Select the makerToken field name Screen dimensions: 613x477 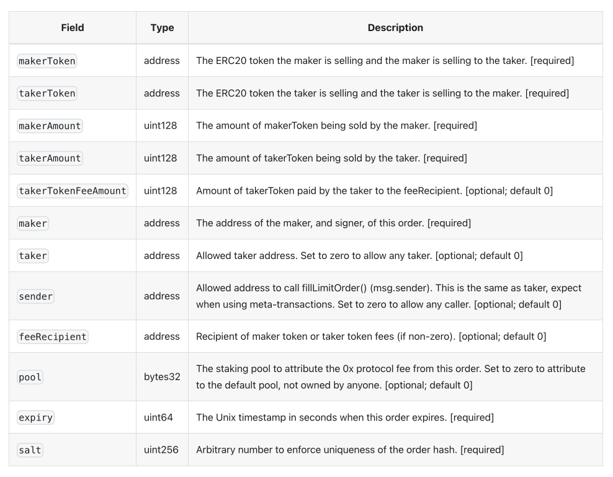(47, 61)
